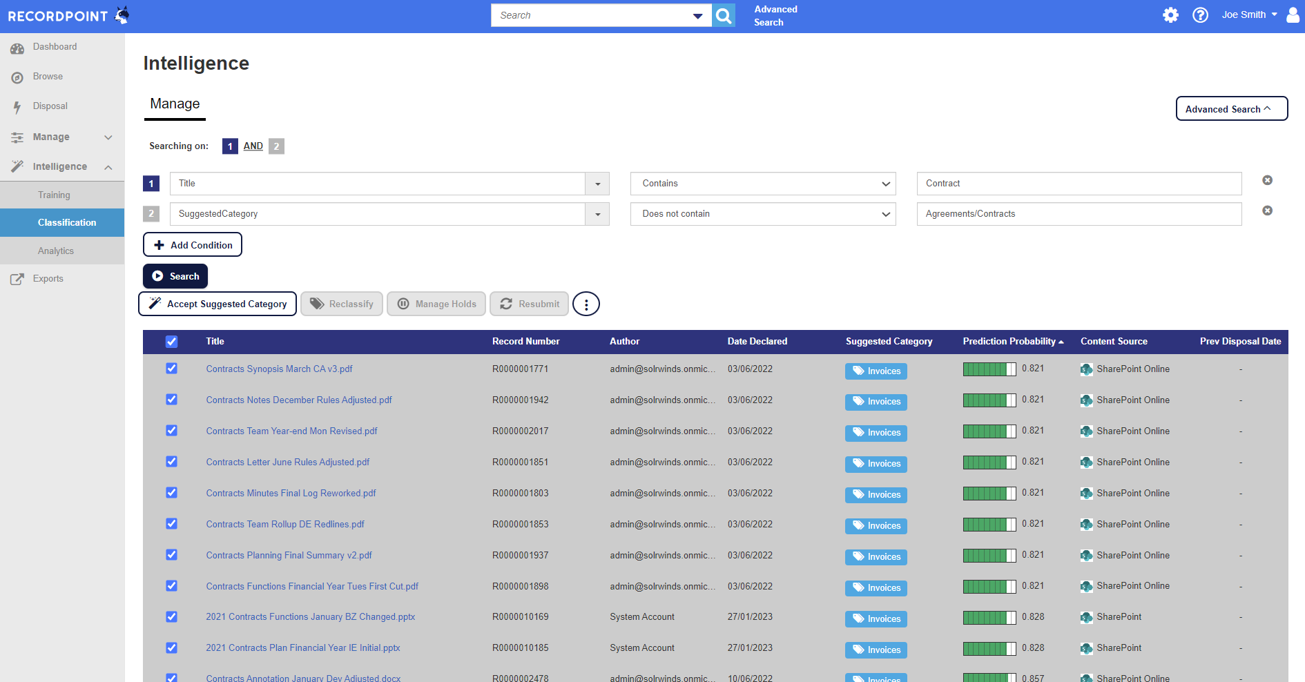Viewport: 1305px width, 682px height.
Task: Click SharePoint icon for 2021 Contracts Functions row
Action: (x=1087, y=617)
